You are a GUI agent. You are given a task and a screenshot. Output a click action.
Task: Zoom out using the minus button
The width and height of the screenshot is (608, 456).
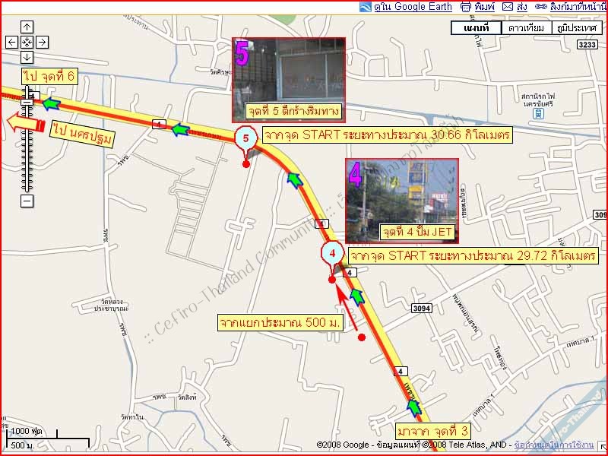[x=27, y=201]
